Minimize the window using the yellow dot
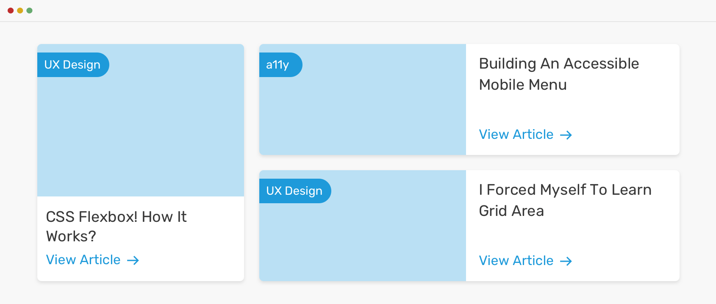This screenshot has height=304, width=716. [20, 11]
